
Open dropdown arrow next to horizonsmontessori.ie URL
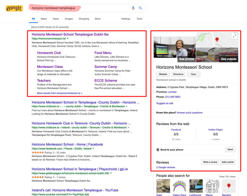pyautogui.click(x=68, y=39)
